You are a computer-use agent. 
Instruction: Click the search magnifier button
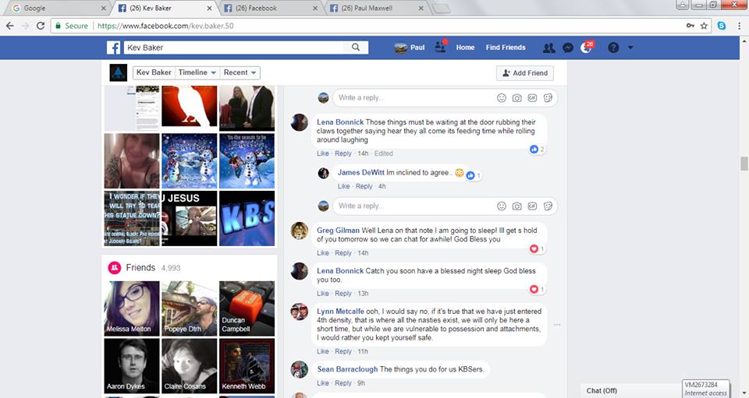[356, 48]
